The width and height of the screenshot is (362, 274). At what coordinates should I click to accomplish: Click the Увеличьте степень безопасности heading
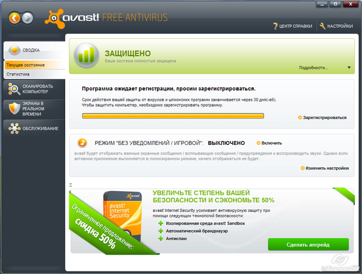click(x=214, y=196)
